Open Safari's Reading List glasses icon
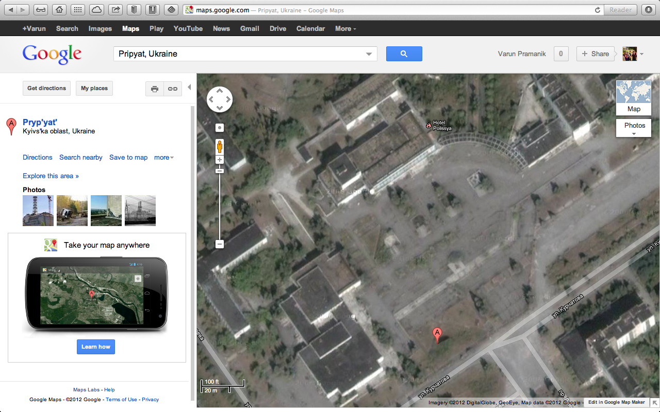The image size is (660, 412). coord(42,10)
